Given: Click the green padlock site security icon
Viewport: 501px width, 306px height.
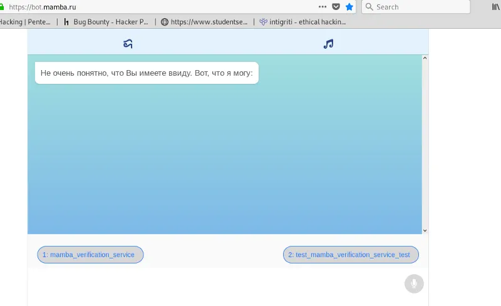Looking at the screenshot, I should click(3, 7).
